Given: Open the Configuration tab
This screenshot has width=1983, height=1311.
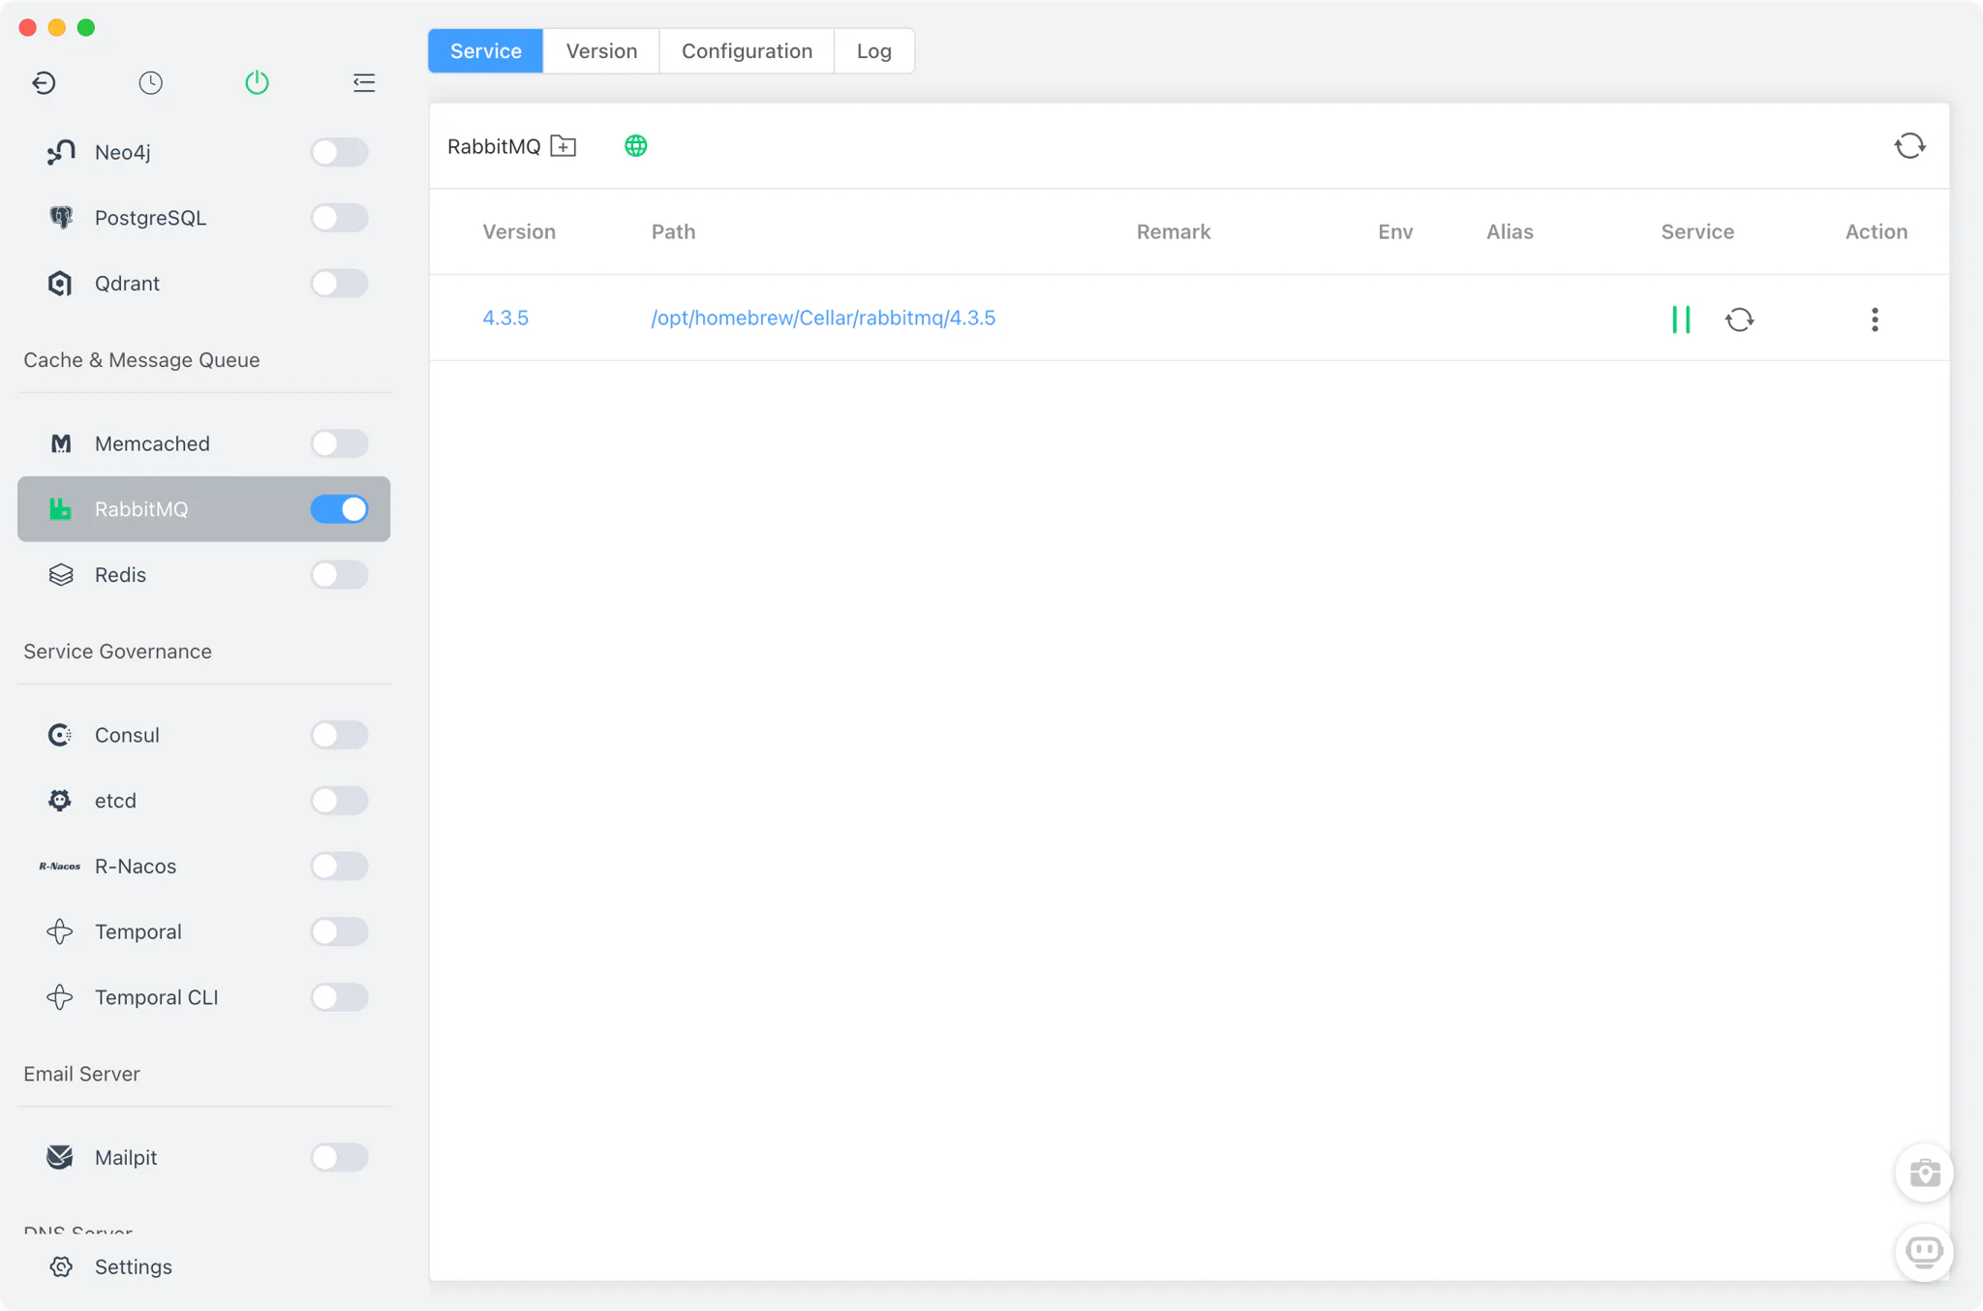Looking at the screenshot, I should click(x=747, y=51).
